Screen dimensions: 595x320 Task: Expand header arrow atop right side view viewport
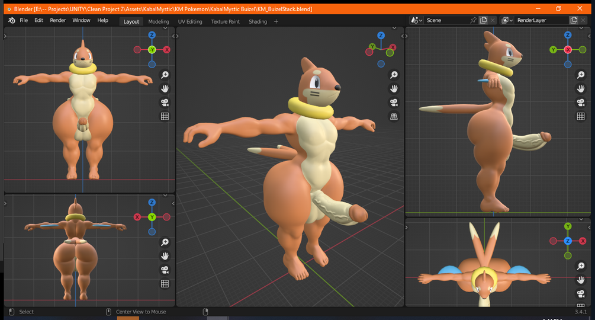click(581, 28)
